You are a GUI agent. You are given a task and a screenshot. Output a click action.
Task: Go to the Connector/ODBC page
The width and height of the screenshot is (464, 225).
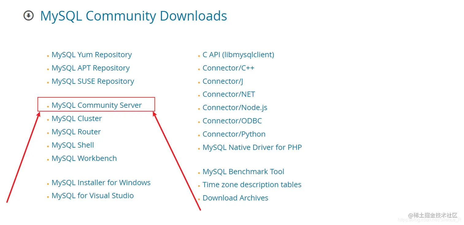click(232, 121)
